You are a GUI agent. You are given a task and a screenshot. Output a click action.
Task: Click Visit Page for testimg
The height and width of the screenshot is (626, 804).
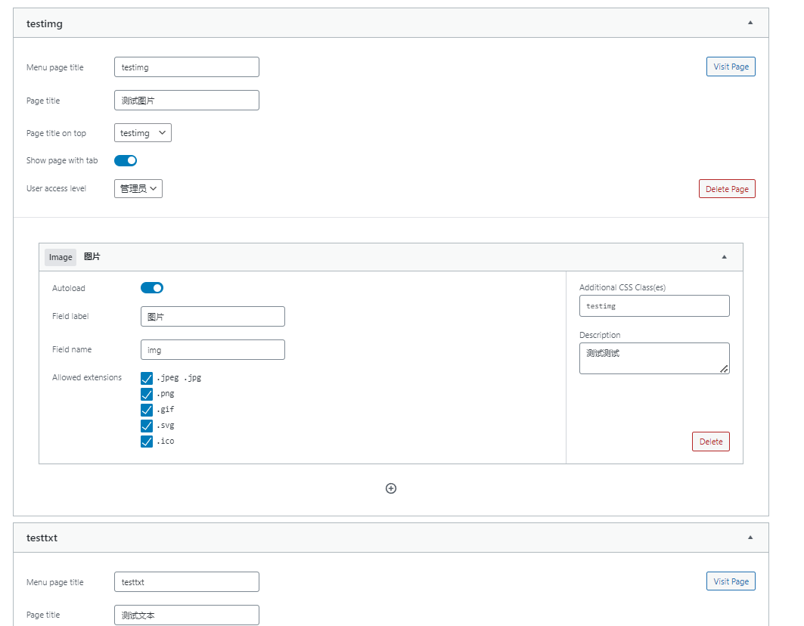pyautogui.click(x=731, y=67)
